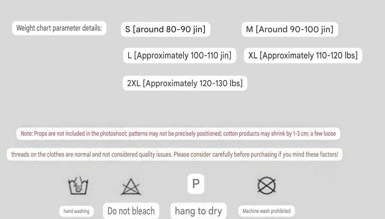The width and height of the screenshot is (385, 219).
Task: Click the hand washing basin icon
Action: 78,186
